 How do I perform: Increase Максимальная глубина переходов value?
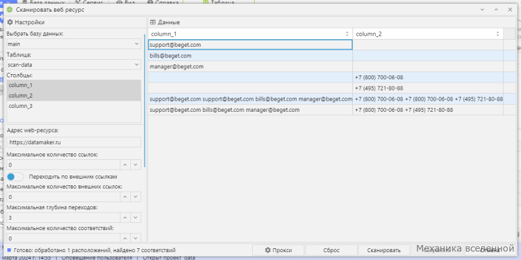(x=125, y=218)
